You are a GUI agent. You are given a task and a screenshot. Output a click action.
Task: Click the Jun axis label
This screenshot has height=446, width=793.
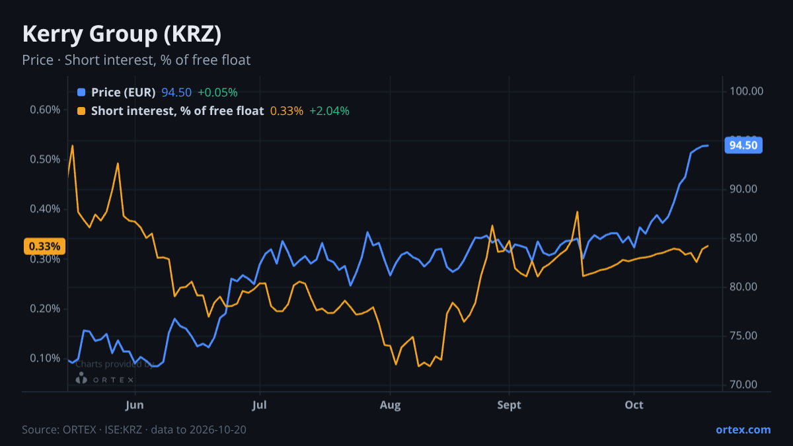click(135, 404)
